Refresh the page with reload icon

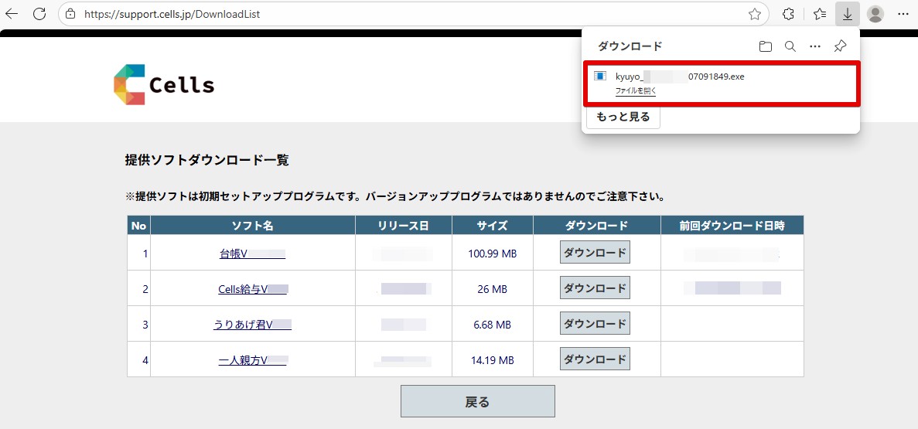coord(39,14)
